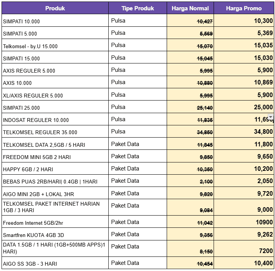Image resolution: width=275 pixels, height=271 pixels.
Task: Click the Harga Normal header cell
Action: pyautogui.click(x=190, y=8)
